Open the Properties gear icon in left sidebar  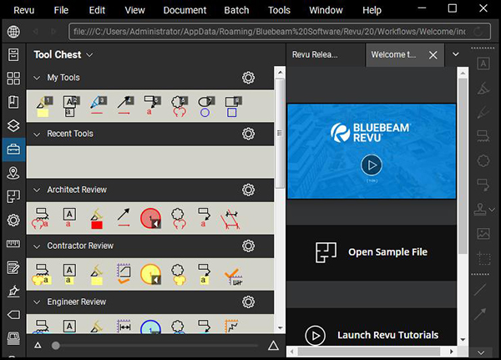tap(13, 220)
